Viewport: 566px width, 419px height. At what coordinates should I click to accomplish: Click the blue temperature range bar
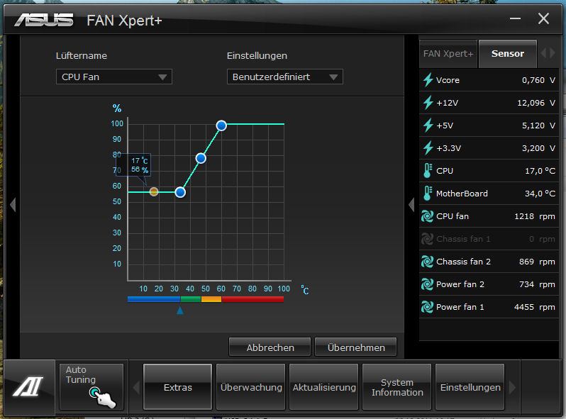[x=154, y=298]
